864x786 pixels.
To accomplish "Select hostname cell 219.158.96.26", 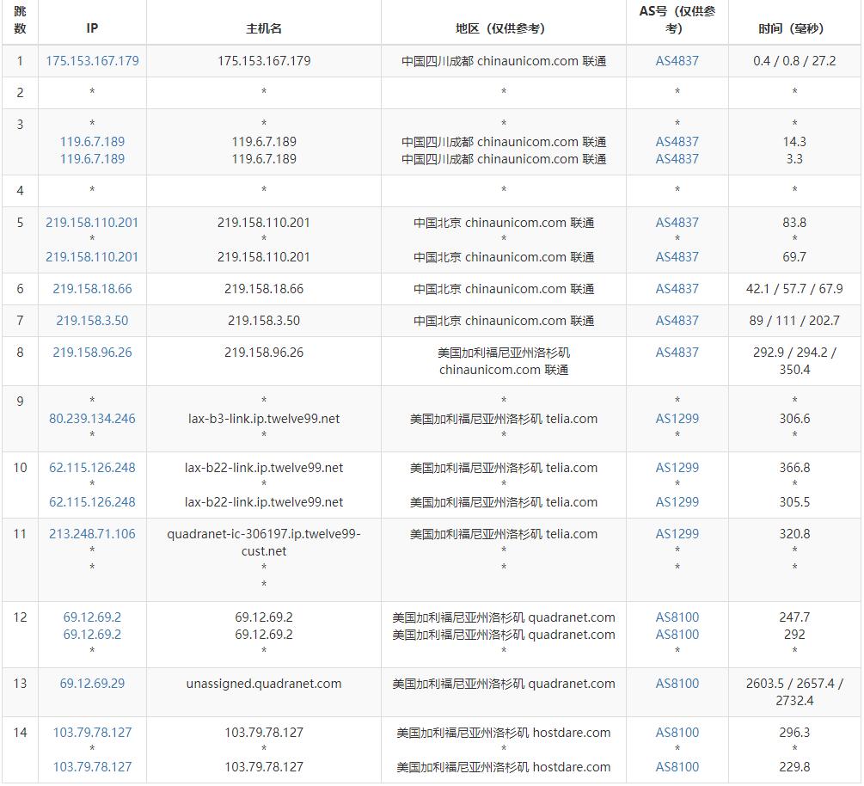I will point(263,353).
